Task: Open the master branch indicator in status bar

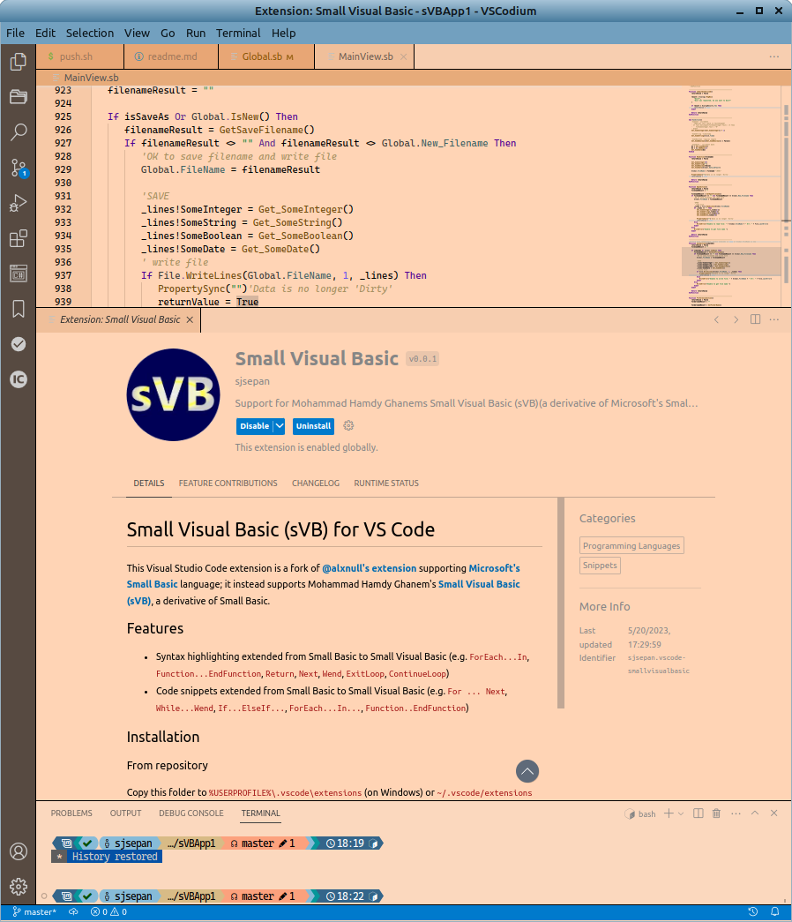Action: [x=34, y=911]
